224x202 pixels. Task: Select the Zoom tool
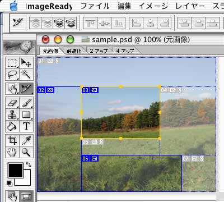coord(26,152)
